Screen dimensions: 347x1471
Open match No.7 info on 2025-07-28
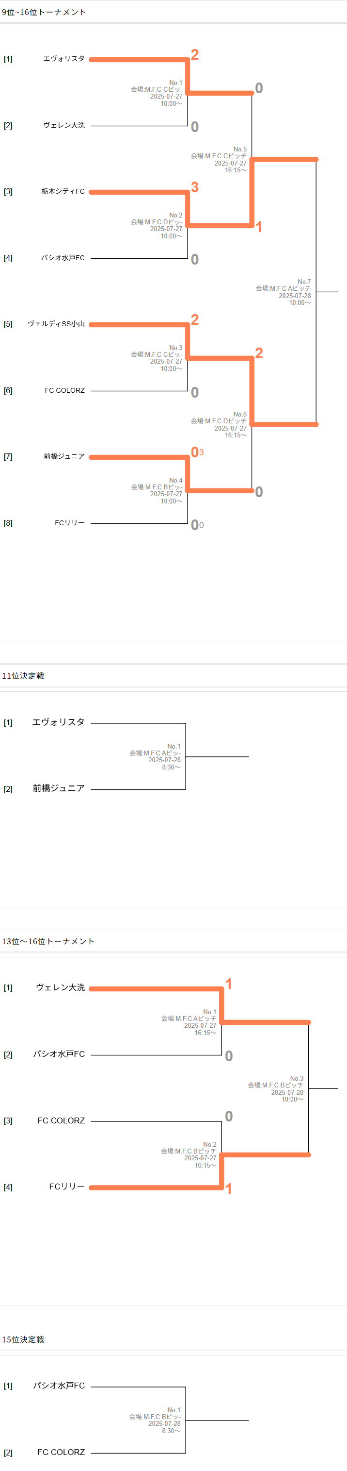(x=283, y=292)
